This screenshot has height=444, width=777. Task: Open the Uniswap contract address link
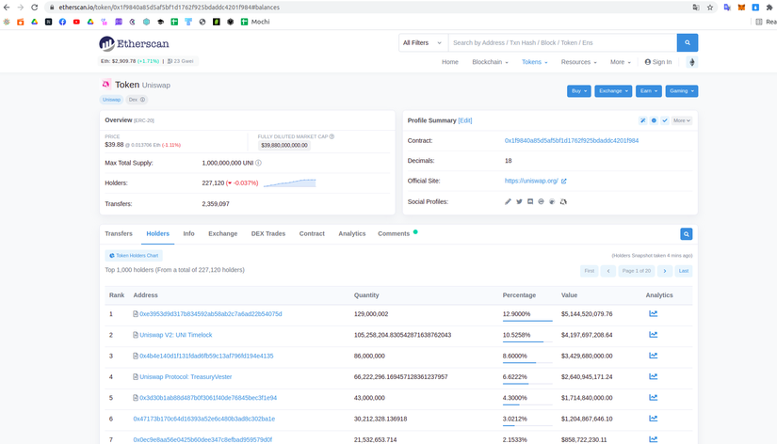pos(572,141)
